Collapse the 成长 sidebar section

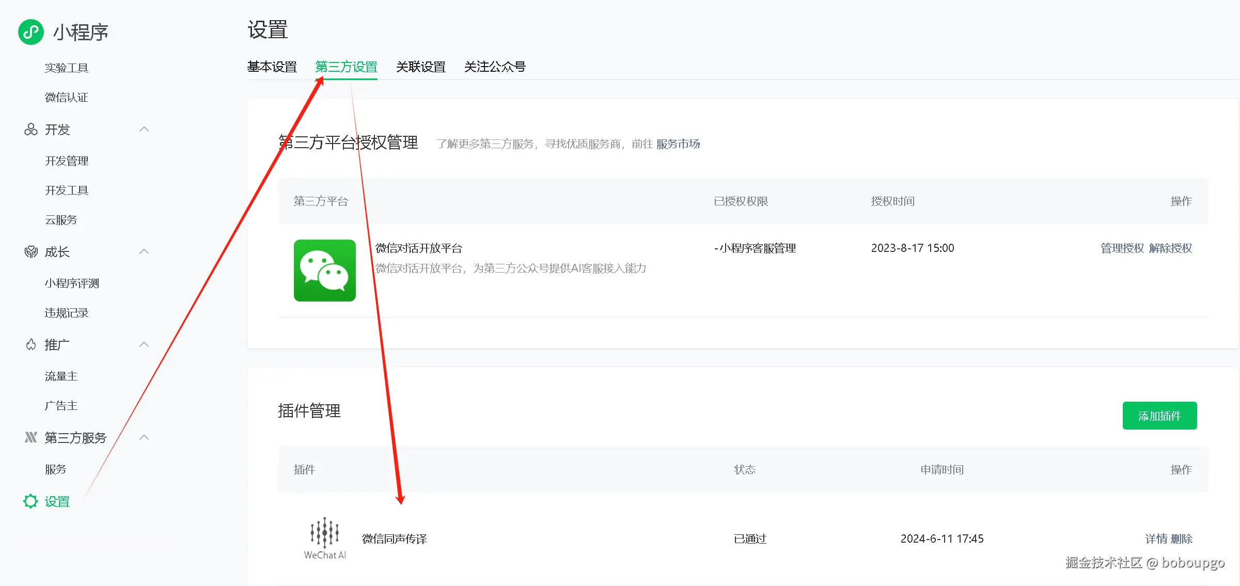pos(144,251)
